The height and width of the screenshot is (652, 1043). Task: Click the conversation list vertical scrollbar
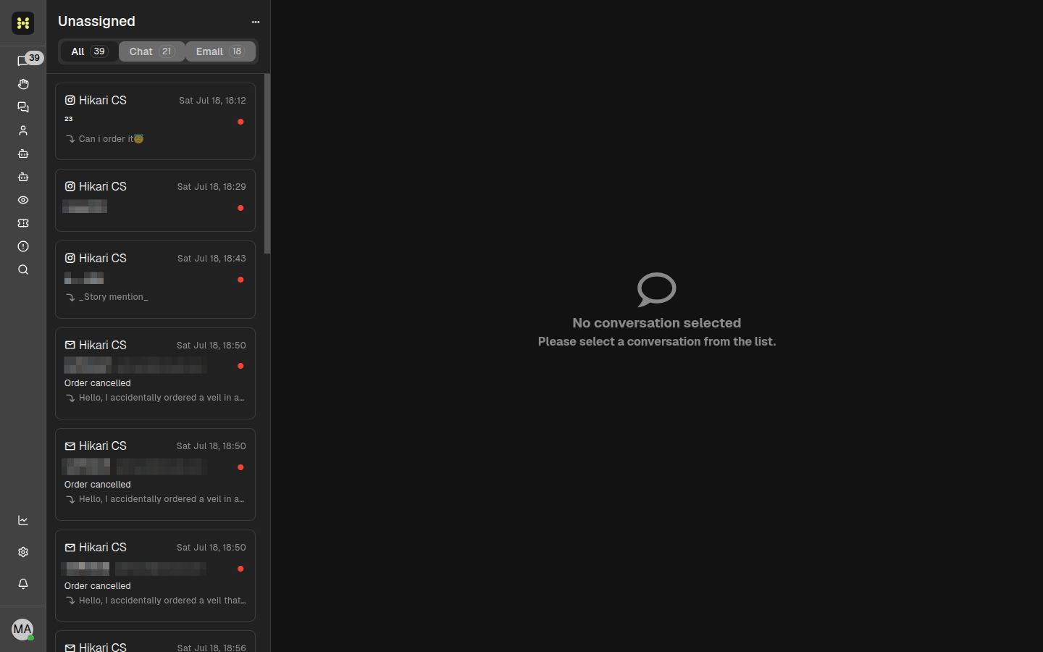267,164
